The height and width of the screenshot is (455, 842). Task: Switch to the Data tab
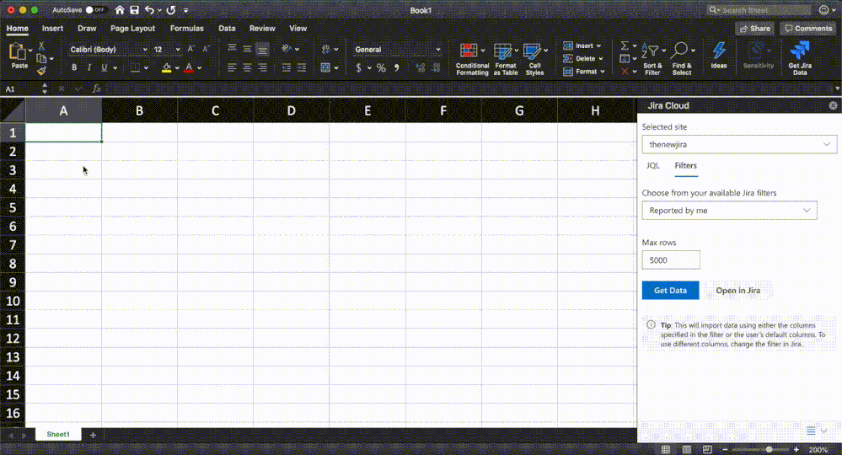coord(227,29)
